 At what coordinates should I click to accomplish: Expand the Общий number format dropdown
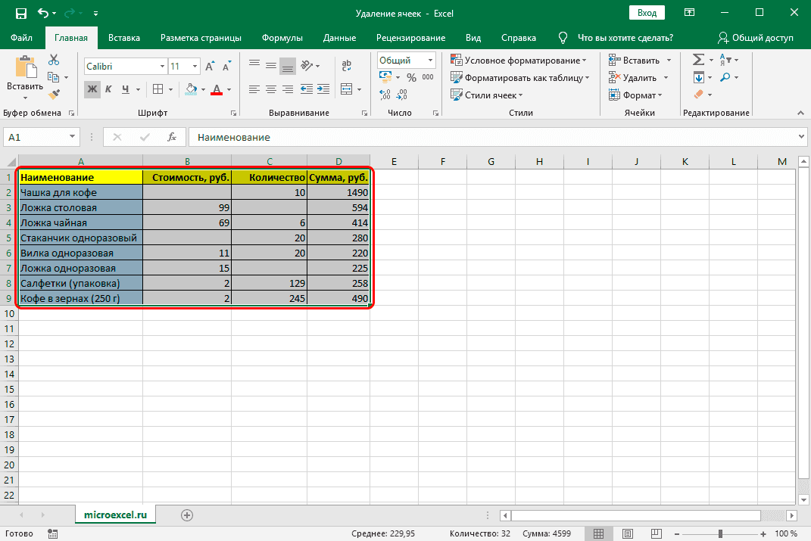pos(430,61)
